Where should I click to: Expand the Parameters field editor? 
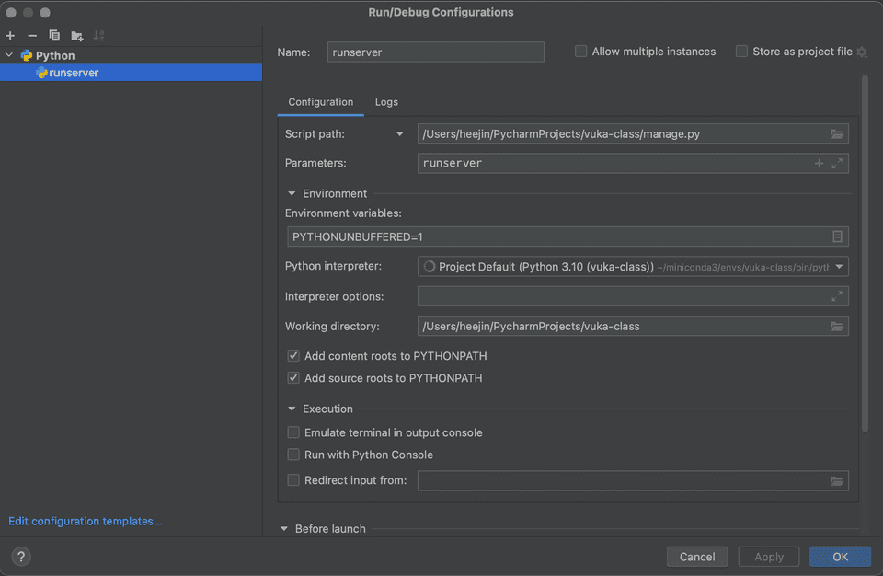coord(838,163)
